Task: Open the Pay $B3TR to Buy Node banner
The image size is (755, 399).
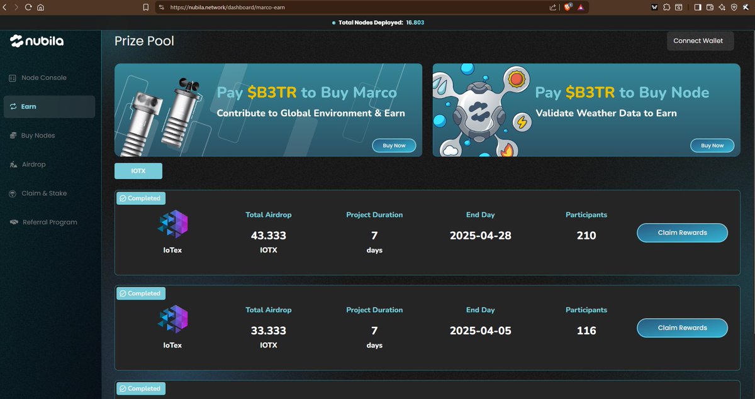Action: point(586,110)
